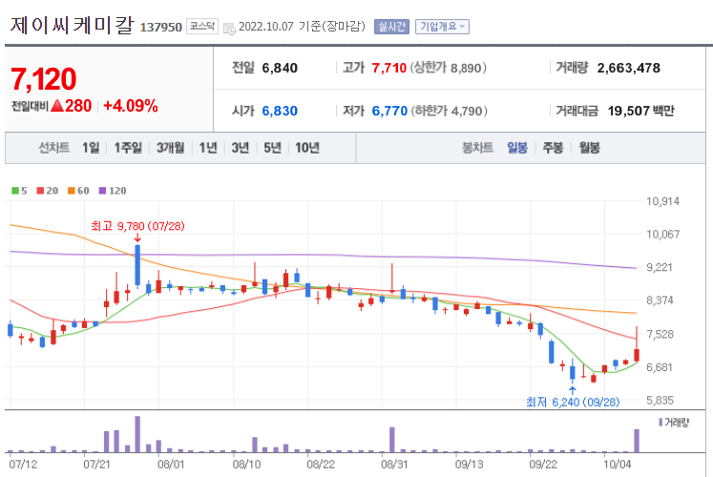
Task: Select the 10년 line chart period
Action: pyautogui.click(x=307, y=148)
